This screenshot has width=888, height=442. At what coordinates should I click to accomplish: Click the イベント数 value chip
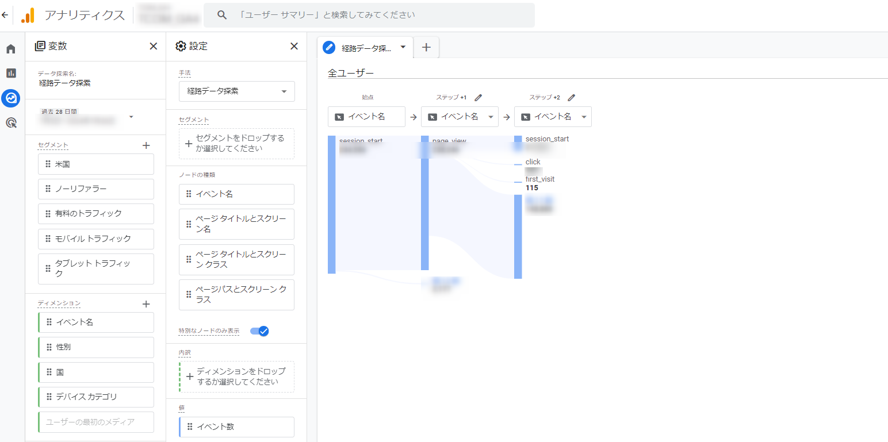pyautogui.click(x=236, y=427)
